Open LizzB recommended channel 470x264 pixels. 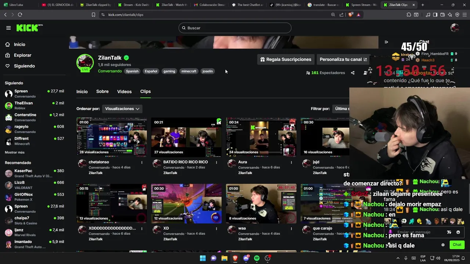pos(35,185)
